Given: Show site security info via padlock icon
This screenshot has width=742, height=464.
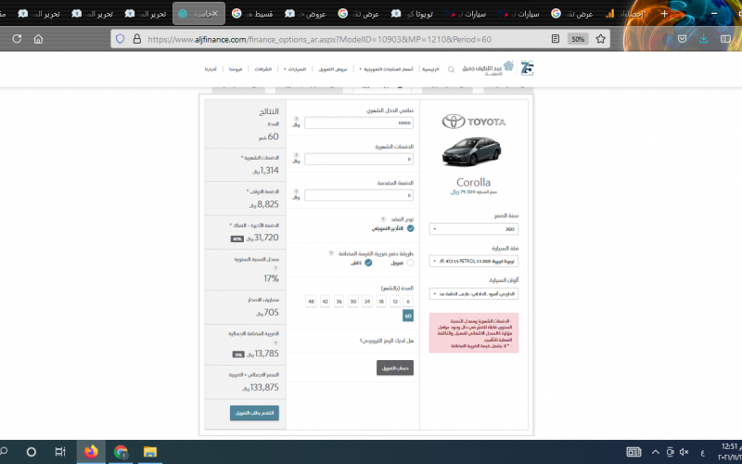Looking at the screenshot, I should point(136,39).
